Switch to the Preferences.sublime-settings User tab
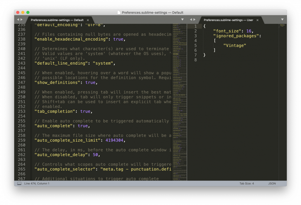This screenshot has height=205, width=301. point(229,20)
